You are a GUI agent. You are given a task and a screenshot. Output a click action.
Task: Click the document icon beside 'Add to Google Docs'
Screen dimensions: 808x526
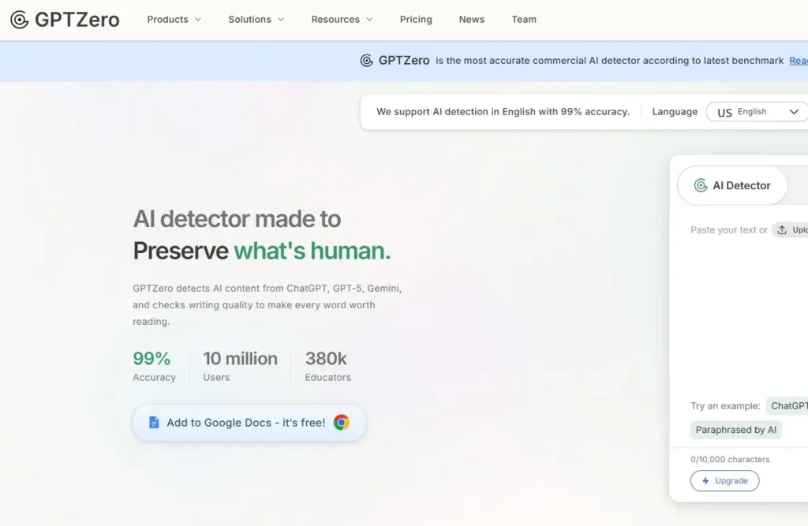click(153, 423)
